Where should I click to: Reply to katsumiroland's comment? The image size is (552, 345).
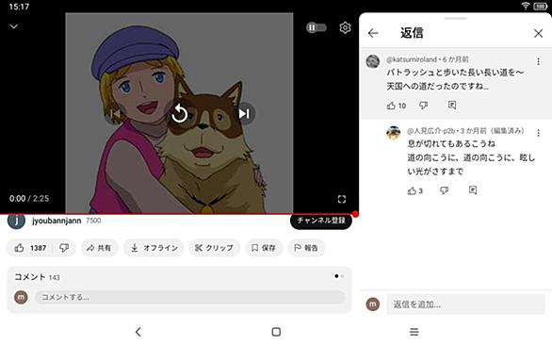coord(452,105)
